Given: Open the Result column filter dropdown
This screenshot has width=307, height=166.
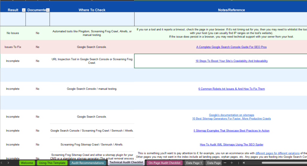Looking at the screenshot, I should [x=24, y=10].
